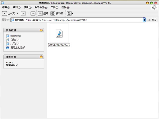Open the Edit (編輯) menu
The width and height of the screenshot is (159, 119).
pyautogui.click(x=17, y=7)
